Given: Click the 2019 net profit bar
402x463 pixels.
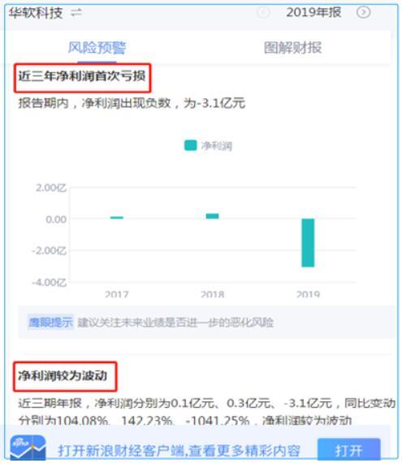Looking at the screenshot, I should pyautogui.click(x=308, y=243).
